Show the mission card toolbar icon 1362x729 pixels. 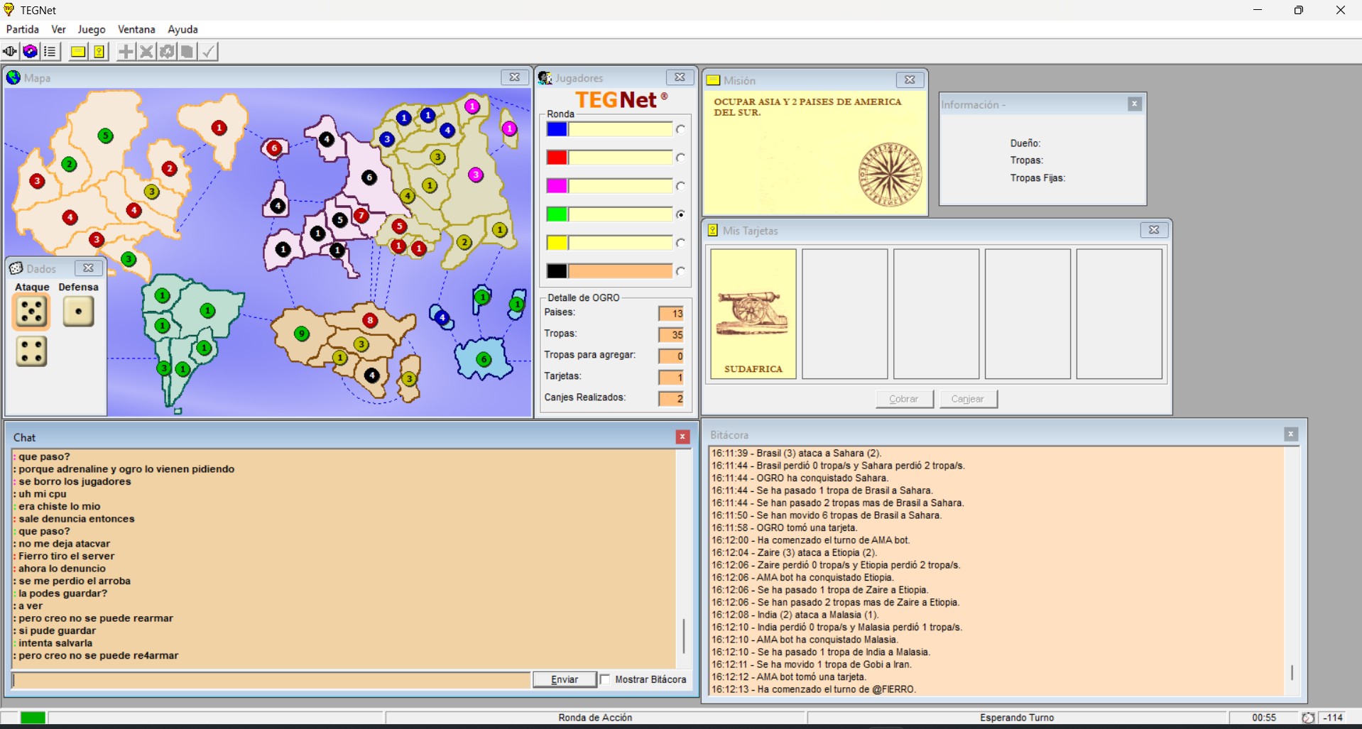pyautogui.click(x=78, y=52)
